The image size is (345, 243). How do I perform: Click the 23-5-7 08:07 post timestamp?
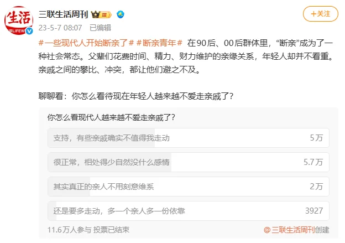pyautogui.click(x=61, y=27)
